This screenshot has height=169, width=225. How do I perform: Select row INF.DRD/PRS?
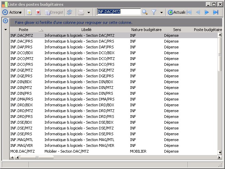pyautogui.click(x=114, y=117)
